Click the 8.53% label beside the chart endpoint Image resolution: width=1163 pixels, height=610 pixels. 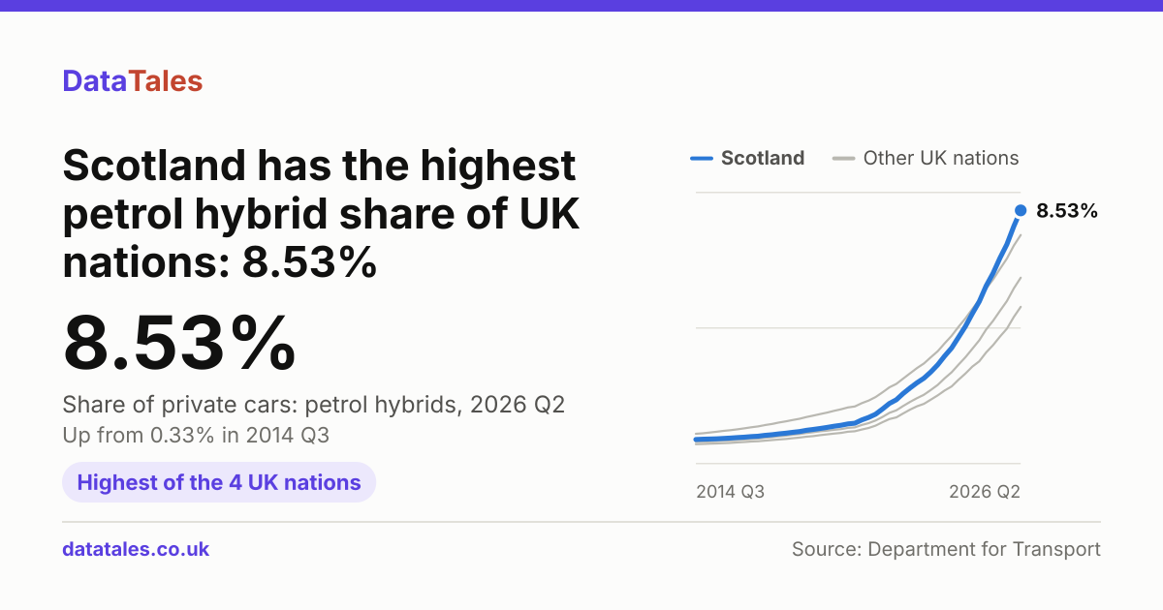coord(1067,210)
